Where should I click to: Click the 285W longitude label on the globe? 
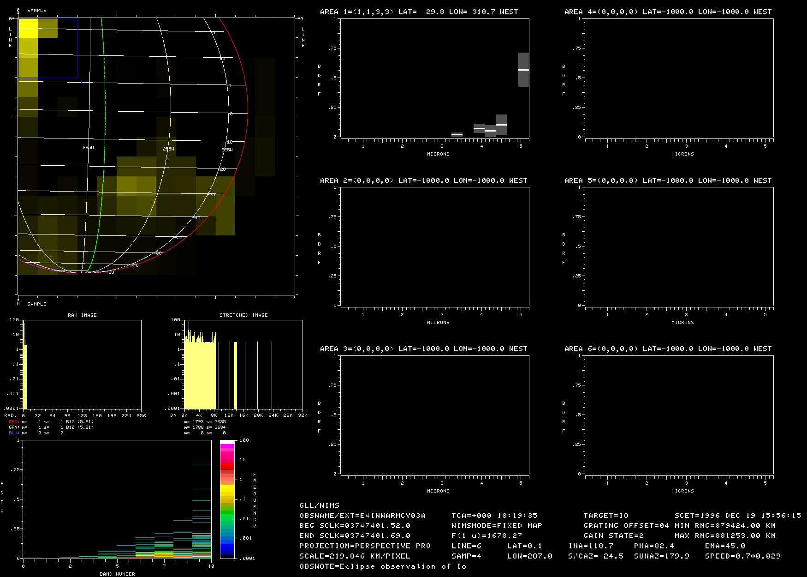[x=88, y=148]
